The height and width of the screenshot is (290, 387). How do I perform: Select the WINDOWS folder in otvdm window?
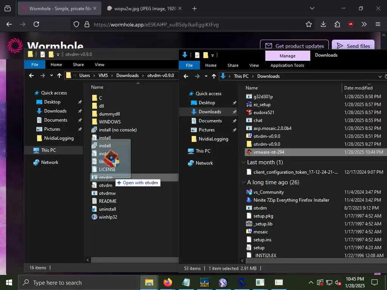[x=110, y=122]
